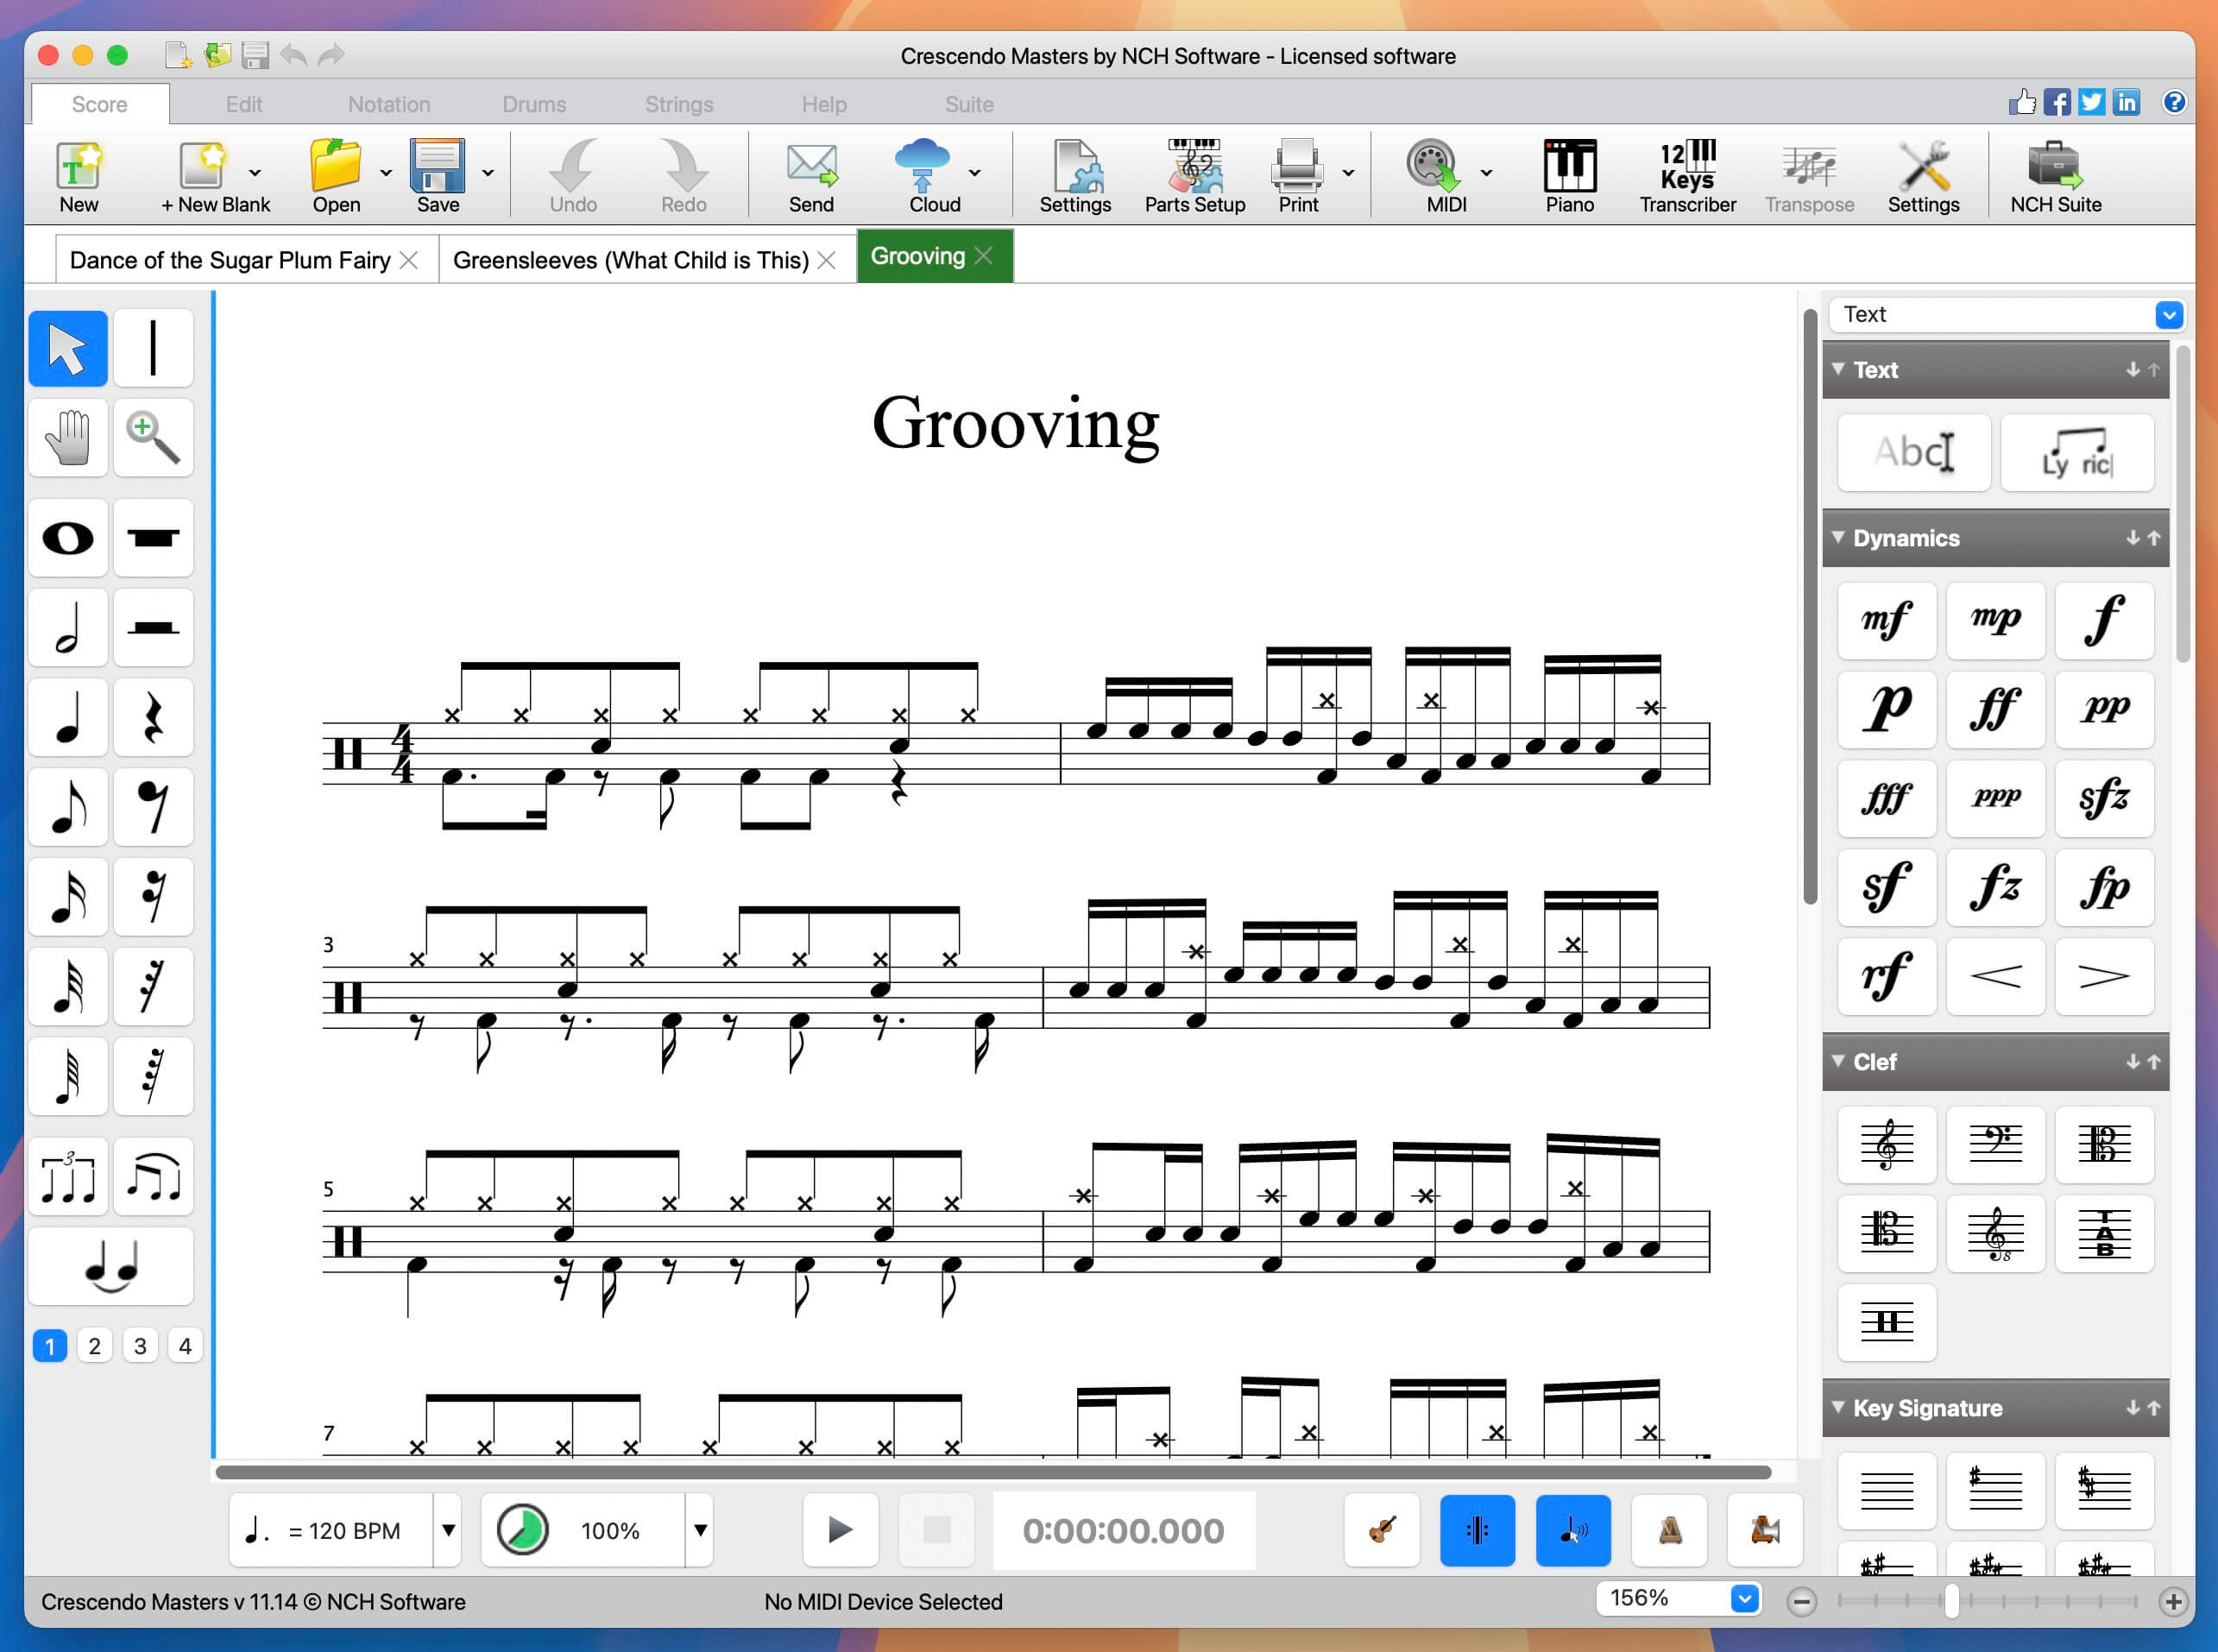Open the 156% zoom level dropdown
Screen dimensions: 2218x1652
(x=1744, y=1598)
